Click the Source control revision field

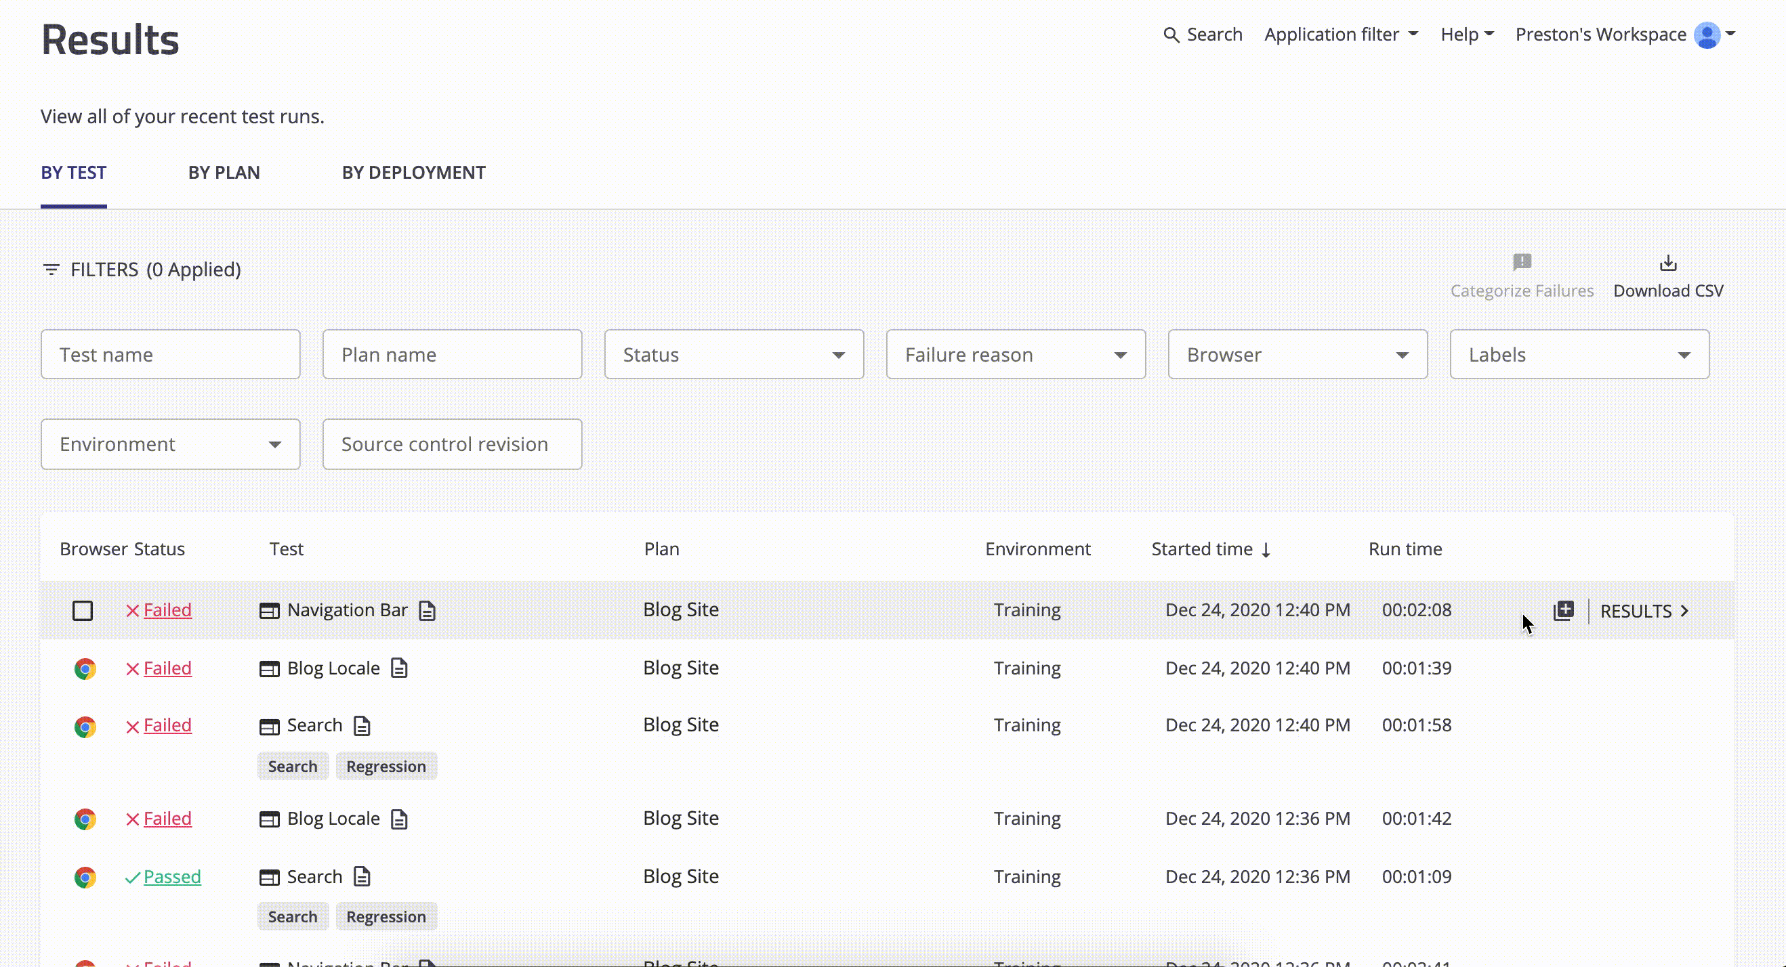point(452,444)
